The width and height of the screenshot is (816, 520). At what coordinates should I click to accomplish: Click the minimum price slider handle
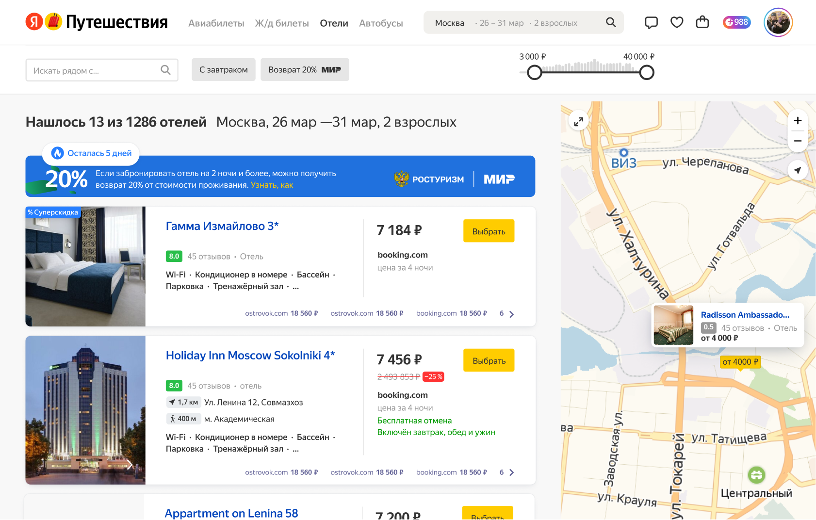pyautogui.click(x=535, y=72)
